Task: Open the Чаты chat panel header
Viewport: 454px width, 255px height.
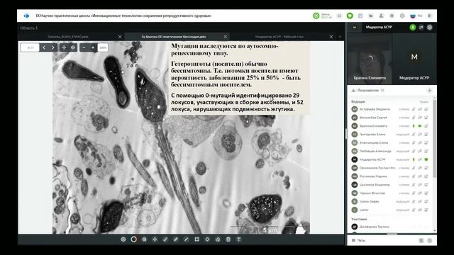Action: (361, 241)
